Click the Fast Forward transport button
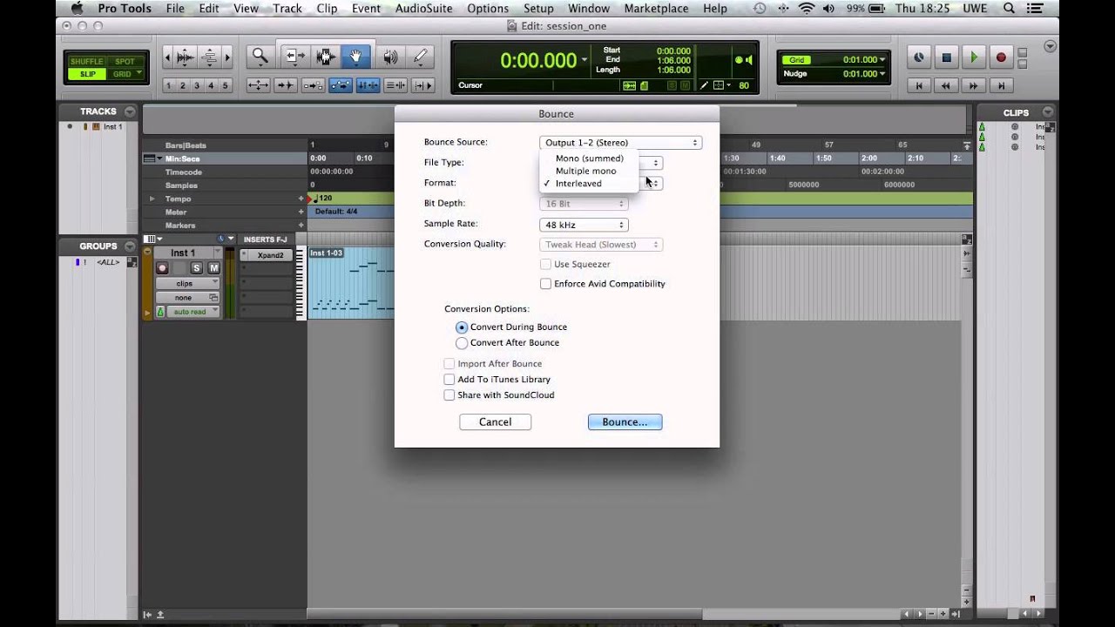The width and height of the screenshot is (1115, 627). tap(974, 85)
